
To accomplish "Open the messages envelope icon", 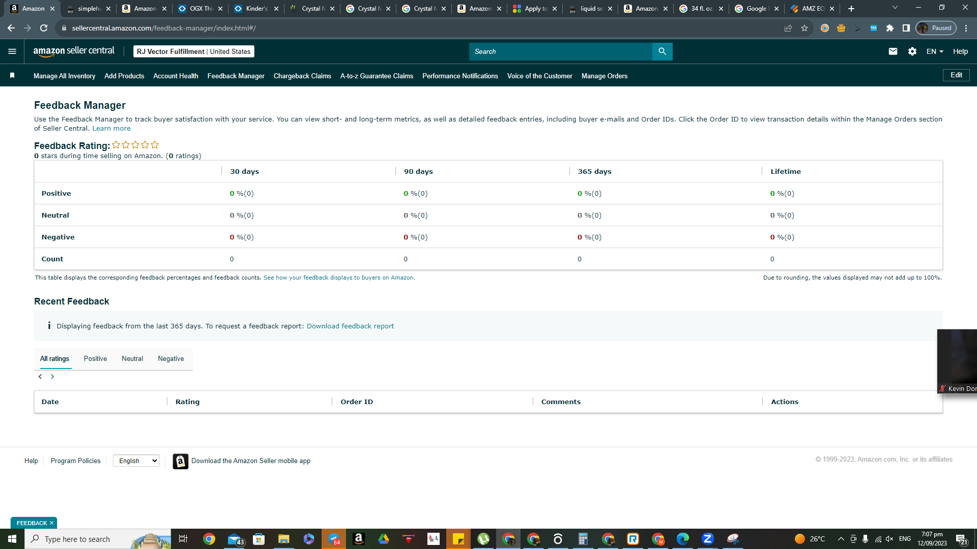I will pos(893,51).
